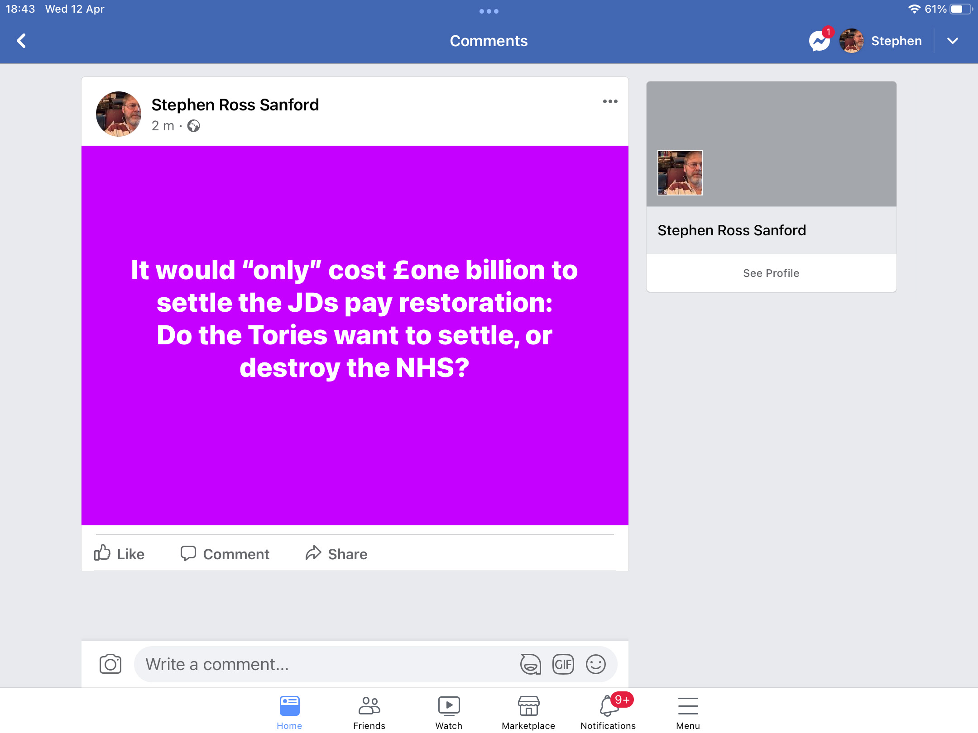Tap the three-dot multitasking indicator in the status bar

[489, 11]
